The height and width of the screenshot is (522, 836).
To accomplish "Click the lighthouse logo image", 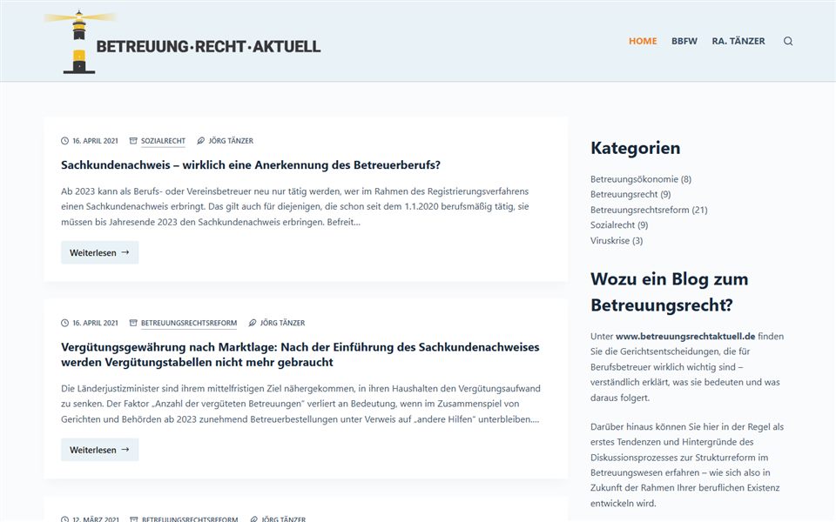I will coord(79,42).
